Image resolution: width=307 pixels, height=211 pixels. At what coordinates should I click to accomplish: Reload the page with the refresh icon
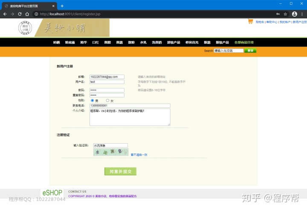20,14
